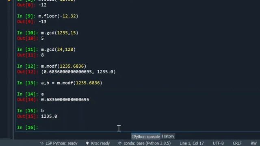Screen dimensions: 260x146
Task: Click variable b on In [15] line
Action: point(42,111)
